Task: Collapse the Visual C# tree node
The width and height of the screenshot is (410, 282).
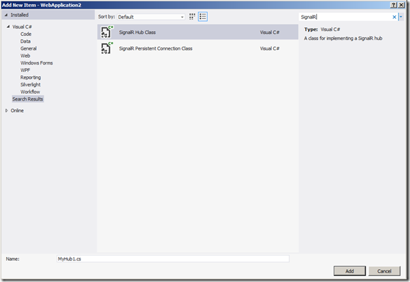Action: pyautogui.click(x=8, y=27)
